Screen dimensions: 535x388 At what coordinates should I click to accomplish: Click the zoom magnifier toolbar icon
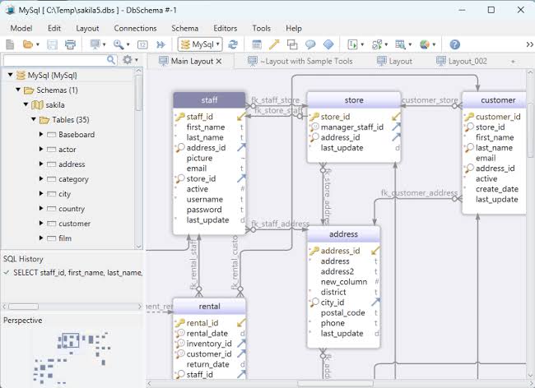click(119, 44)
